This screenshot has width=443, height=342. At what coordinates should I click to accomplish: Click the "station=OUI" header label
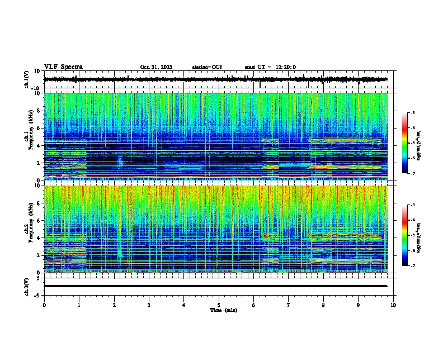[207, 67]
